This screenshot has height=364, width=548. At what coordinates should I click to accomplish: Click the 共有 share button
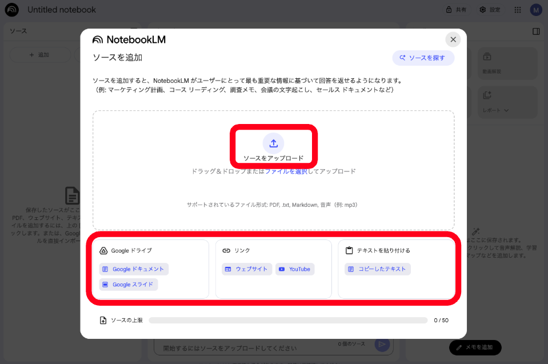pyautogui.click(x=456, y=10)
